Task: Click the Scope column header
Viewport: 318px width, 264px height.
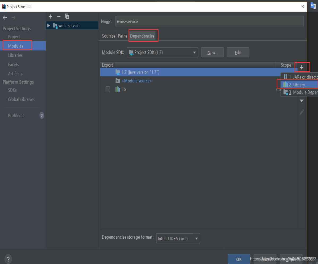Action: (x=286, y=65)
